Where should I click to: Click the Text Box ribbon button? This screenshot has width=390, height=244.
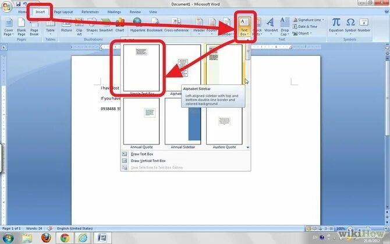click(244, 27)
